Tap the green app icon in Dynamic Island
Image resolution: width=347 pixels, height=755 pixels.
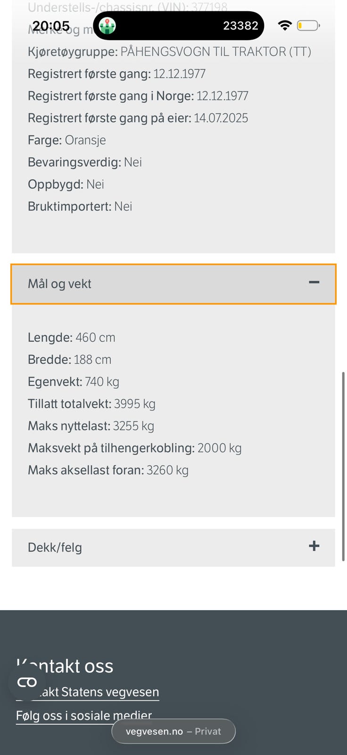pos(107,25)
